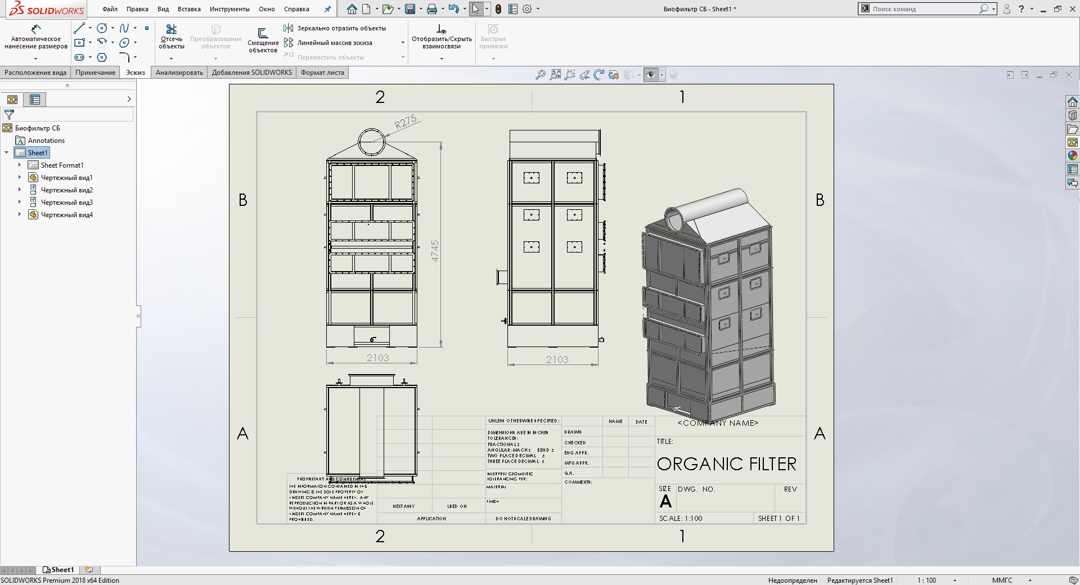Switch to the Примечание tab
The width and height of the screenshot is (1080, 585).
[x=96, y=73]
